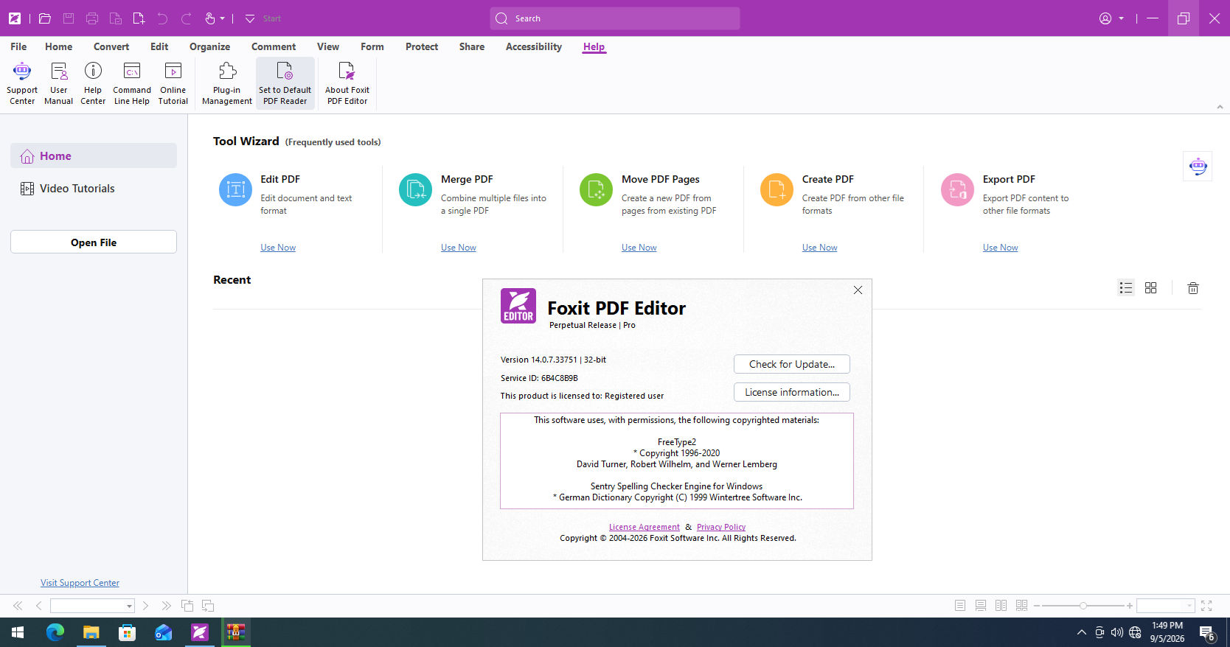Click the Undo arrow in title bar
The image size is (1230, 647).
pyautogui.click(x=162, y=18)
